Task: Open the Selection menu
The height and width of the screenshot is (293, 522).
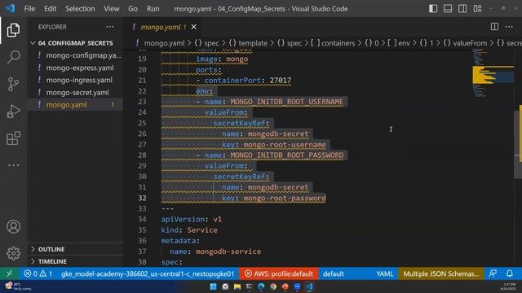Action: tap(80, 9)
